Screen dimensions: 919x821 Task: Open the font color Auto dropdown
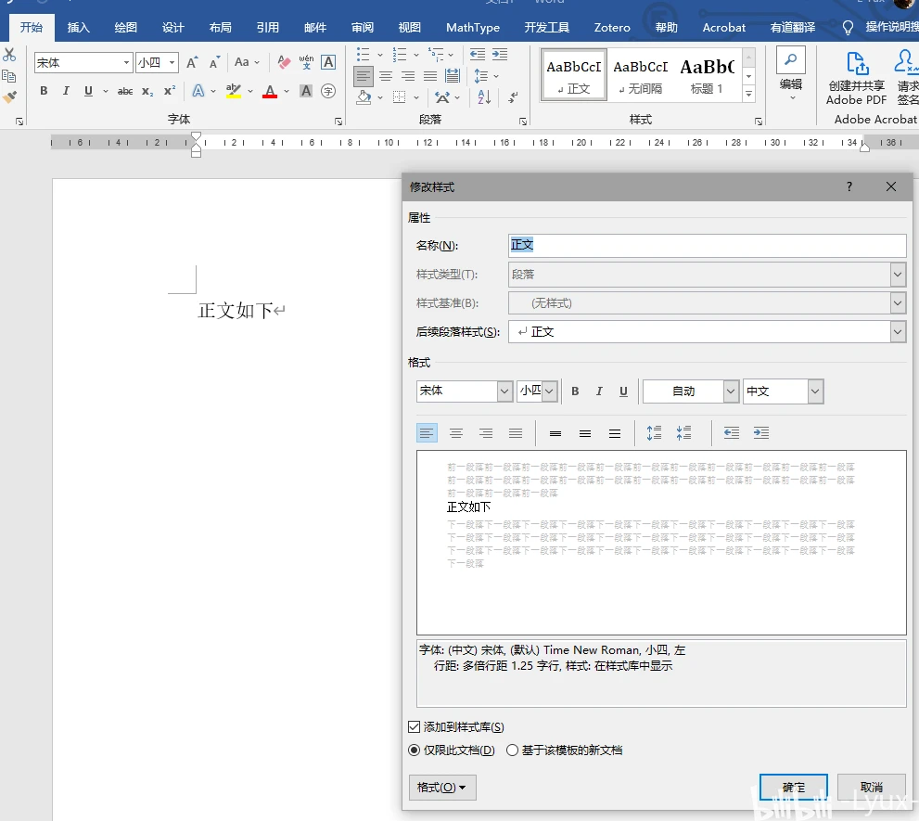click(730, 391)
